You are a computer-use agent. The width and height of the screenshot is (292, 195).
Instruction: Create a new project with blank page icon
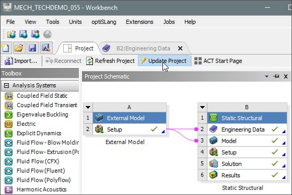click(x=6, y=48)
